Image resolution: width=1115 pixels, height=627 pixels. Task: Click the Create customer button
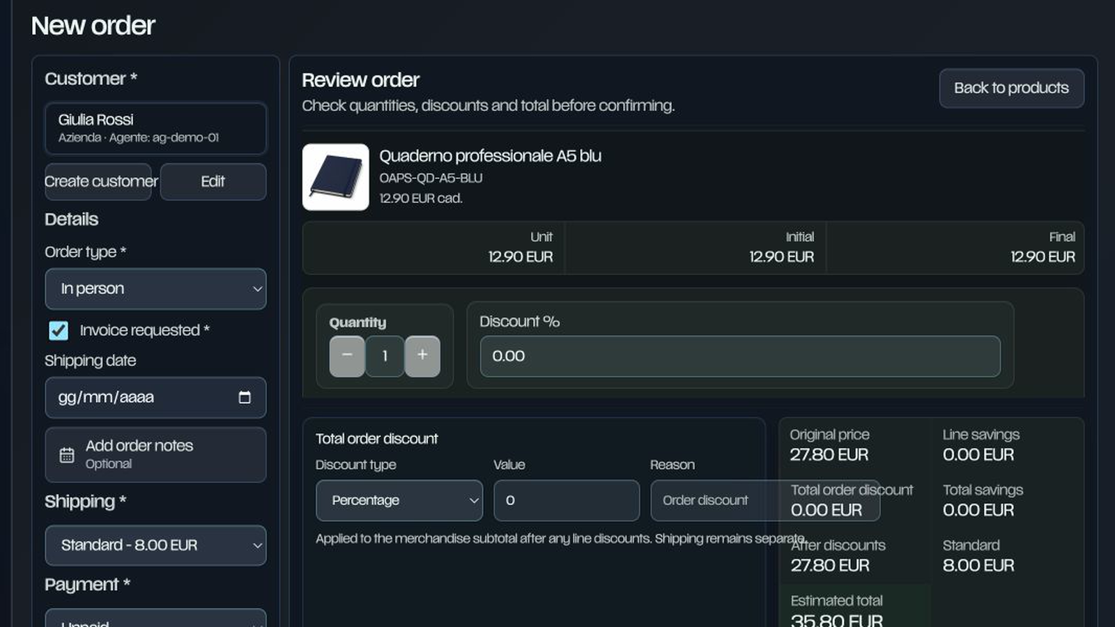(x=98, y=182)
